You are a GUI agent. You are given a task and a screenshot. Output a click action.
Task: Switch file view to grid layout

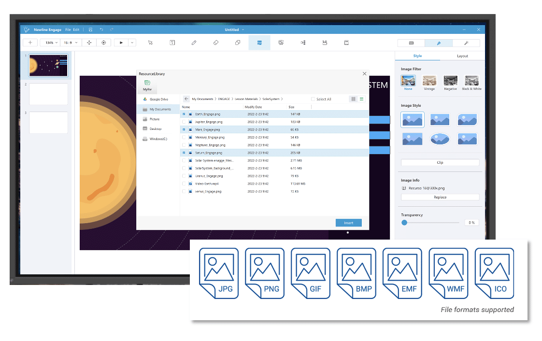point(353,99)
